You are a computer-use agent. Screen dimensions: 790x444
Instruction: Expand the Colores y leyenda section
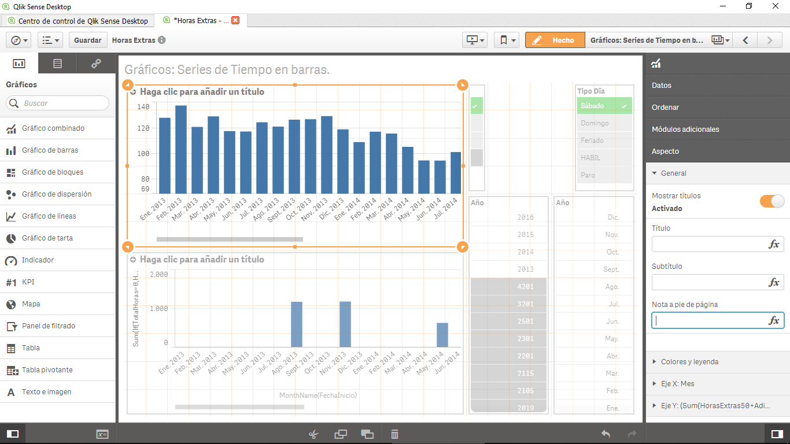pos(718,362)
